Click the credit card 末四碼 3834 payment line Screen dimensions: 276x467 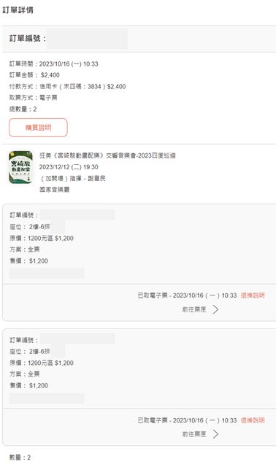point(67,86)
